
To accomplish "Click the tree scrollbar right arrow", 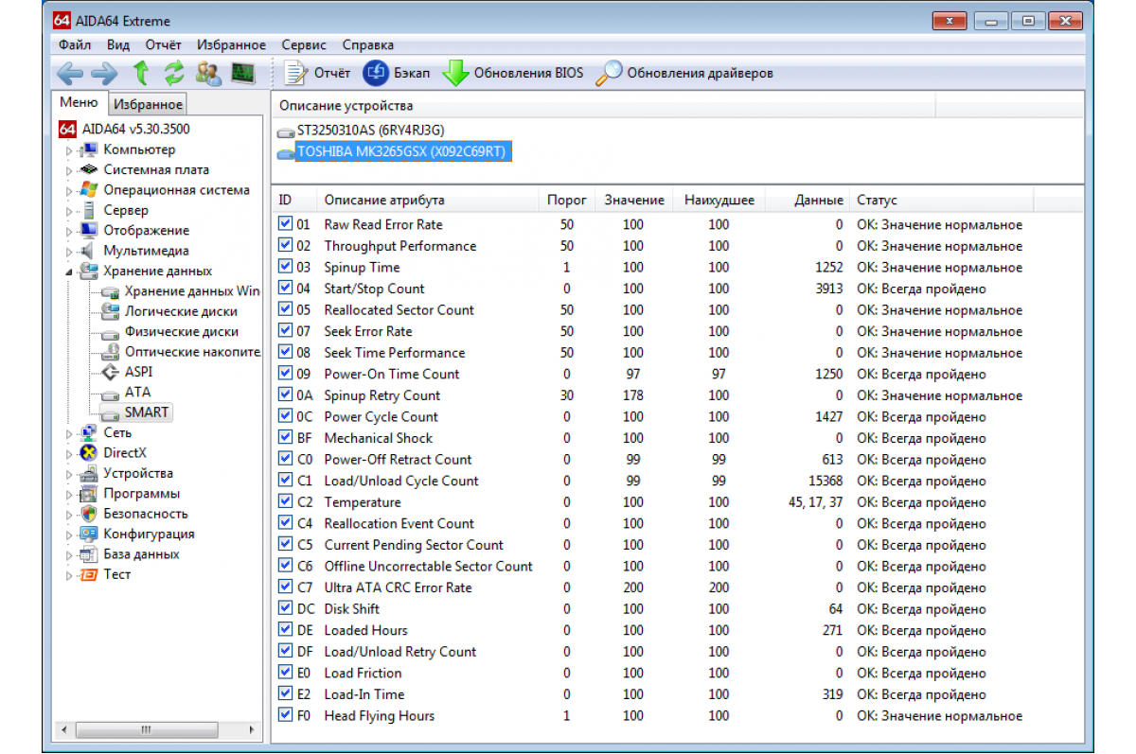I will click(253, 730).
